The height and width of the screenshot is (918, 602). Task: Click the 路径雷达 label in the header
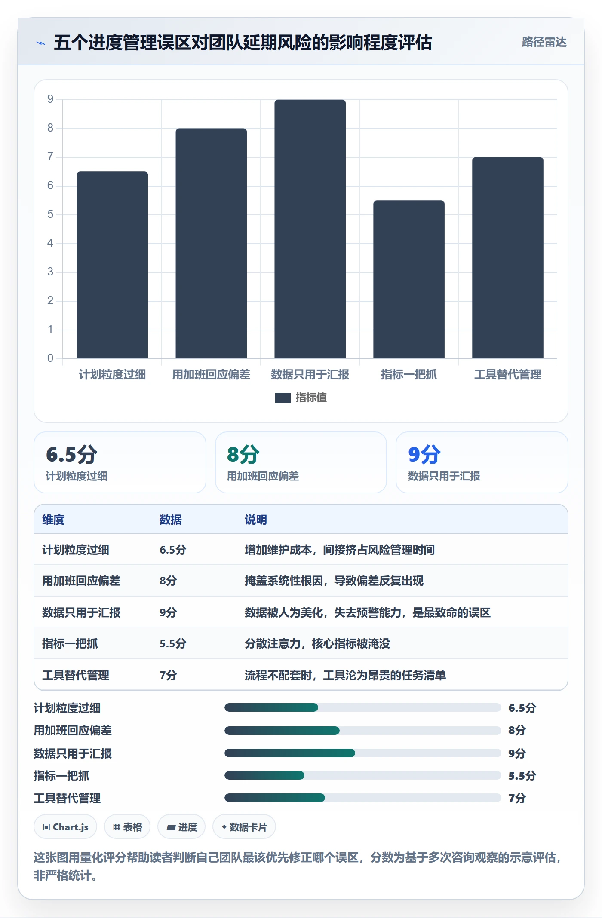544,42
